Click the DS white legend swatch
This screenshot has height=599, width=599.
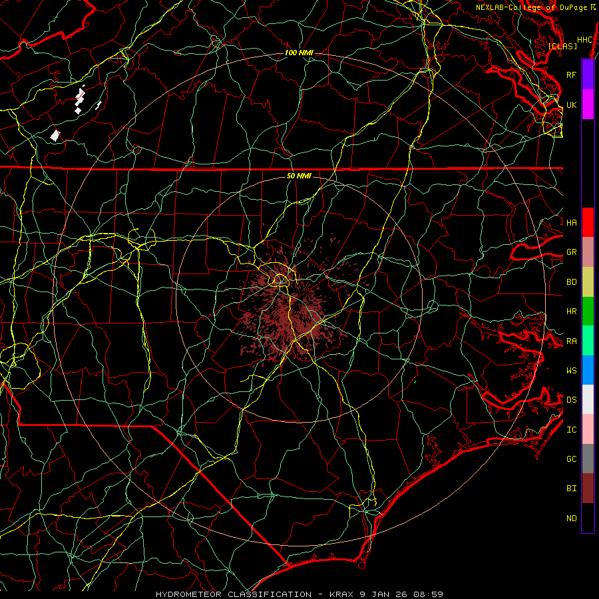[588, 399]
